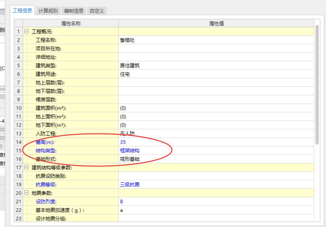Click the 地下面积(m²) property label
This screenshot has width=326, height=227.
click(x=51, y=125)
